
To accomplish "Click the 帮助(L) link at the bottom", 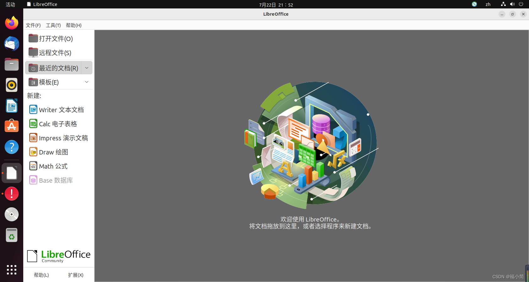I will (41, 275).
